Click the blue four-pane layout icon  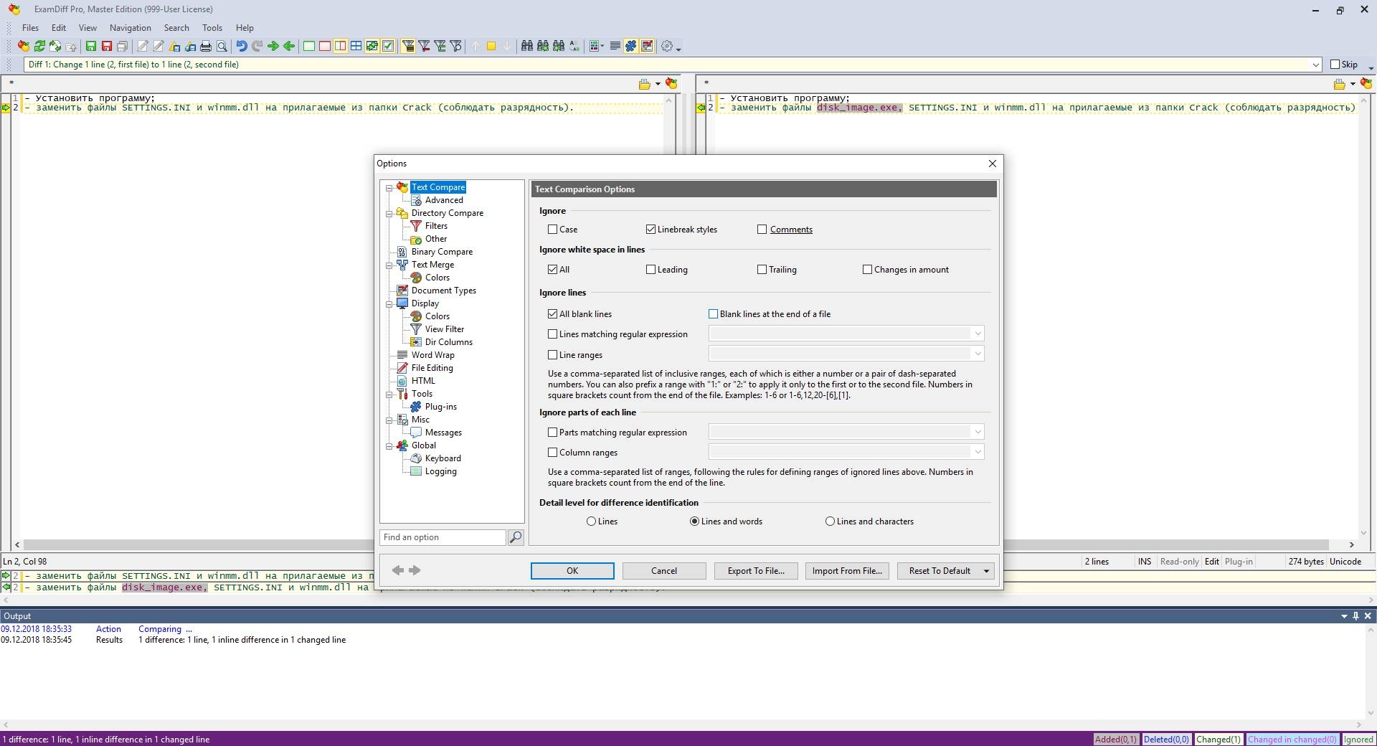click(x=356, y=46)
